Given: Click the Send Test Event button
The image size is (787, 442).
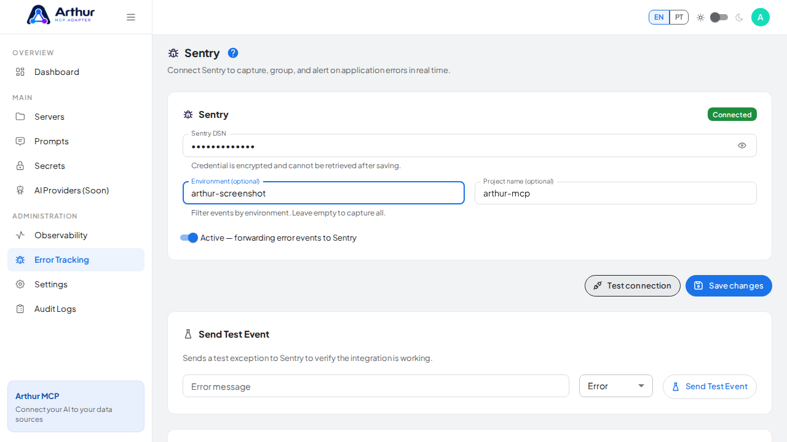Looking at the screenshot, I should point(710,387).
